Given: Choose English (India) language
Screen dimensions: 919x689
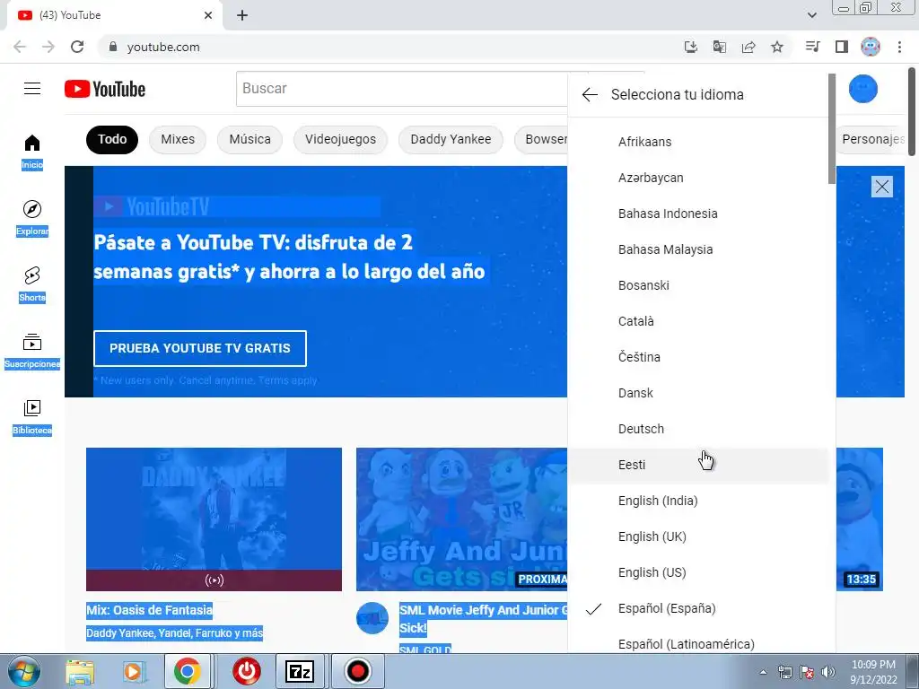Looking at the screenshot, I should pyautogui.click(x=698, y=501).
